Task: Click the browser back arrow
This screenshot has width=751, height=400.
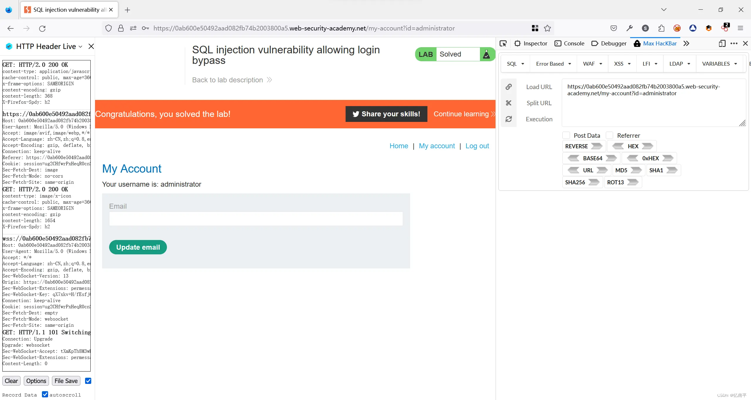Action: coord(11,28)
